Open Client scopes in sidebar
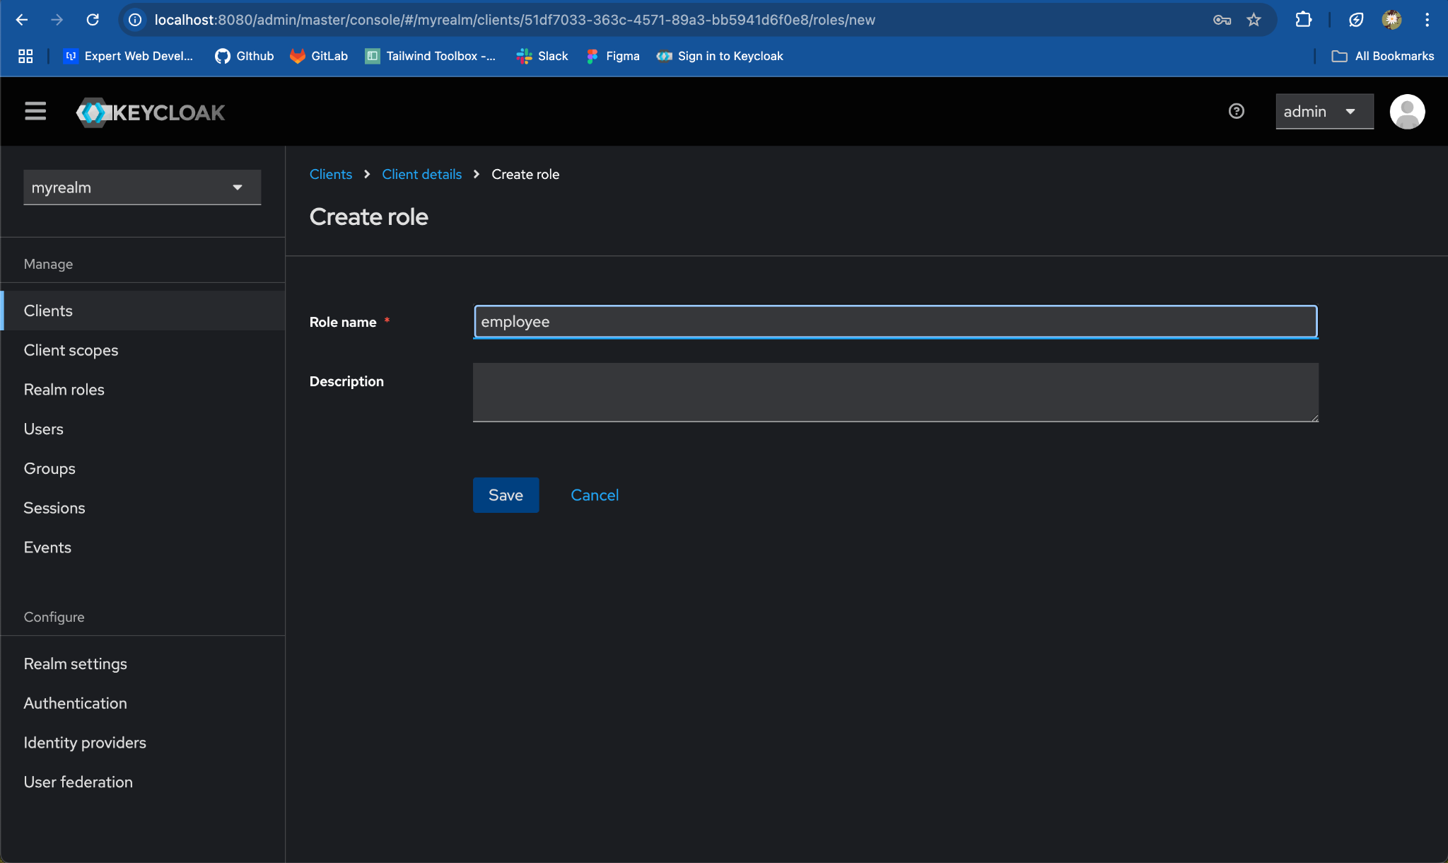Screen dimensions: 1448x863 click(x=71, y=350)
